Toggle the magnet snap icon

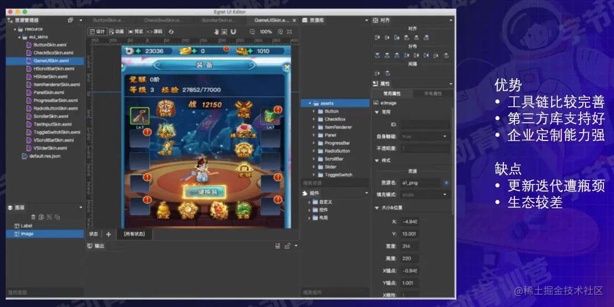(x=233, y=32)
